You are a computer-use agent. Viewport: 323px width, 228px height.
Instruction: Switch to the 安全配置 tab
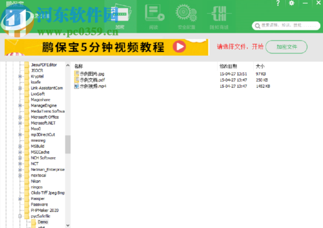pyautogui.click(x=187, y=16)
